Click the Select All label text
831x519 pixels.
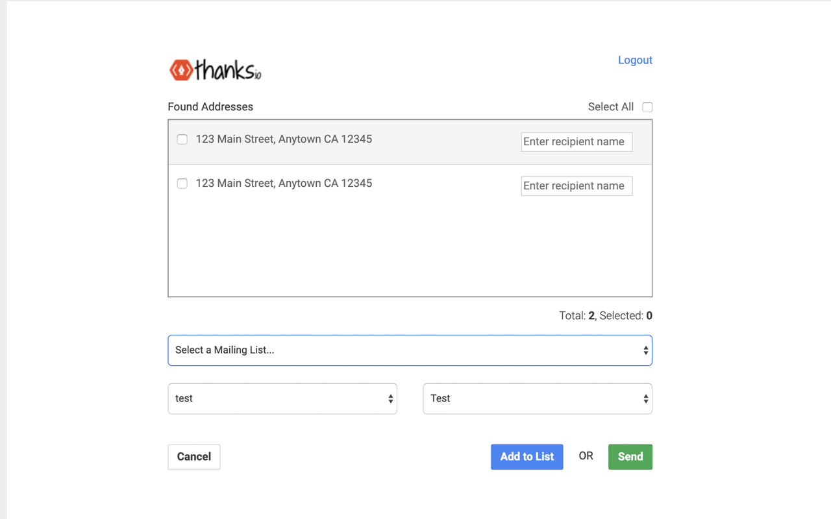610,107
